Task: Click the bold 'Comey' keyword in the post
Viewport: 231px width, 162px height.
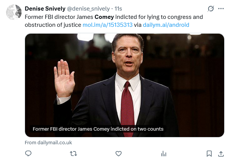Action: 104,17
